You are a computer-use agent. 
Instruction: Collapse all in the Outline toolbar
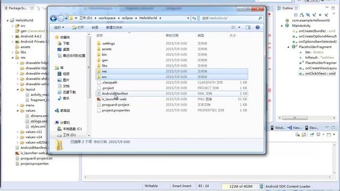(295, 15)
